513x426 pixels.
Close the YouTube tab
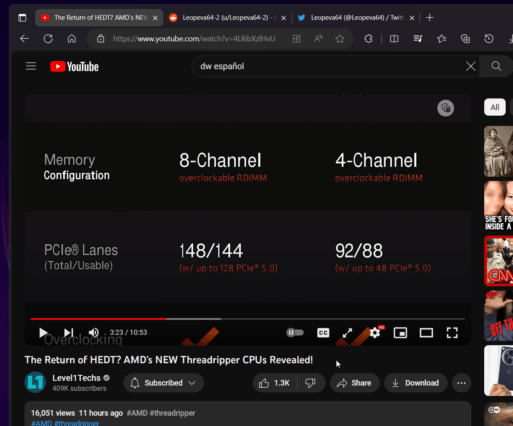(156, 18)
